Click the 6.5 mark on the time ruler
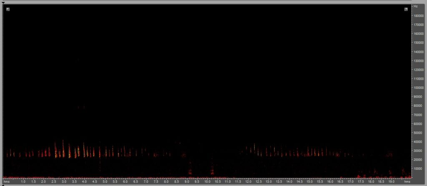The width and height of the screenshot is (427, 186). (136, 181)
